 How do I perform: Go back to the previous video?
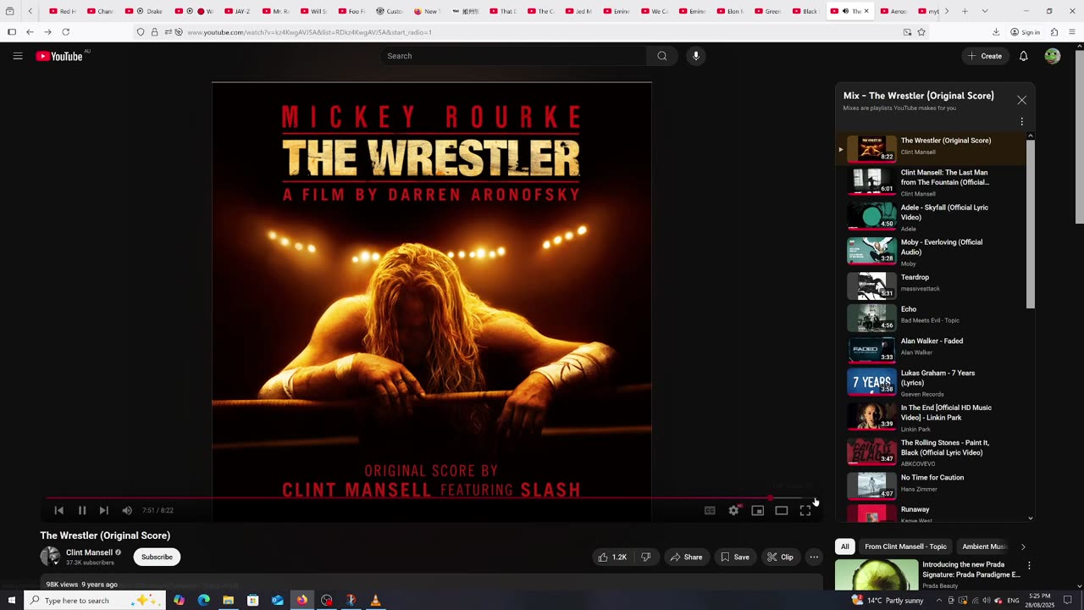tap(59, 510)
